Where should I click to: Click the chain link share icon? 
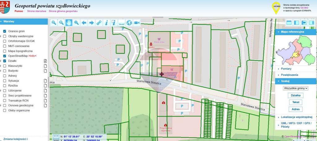[x=99, y=22]
